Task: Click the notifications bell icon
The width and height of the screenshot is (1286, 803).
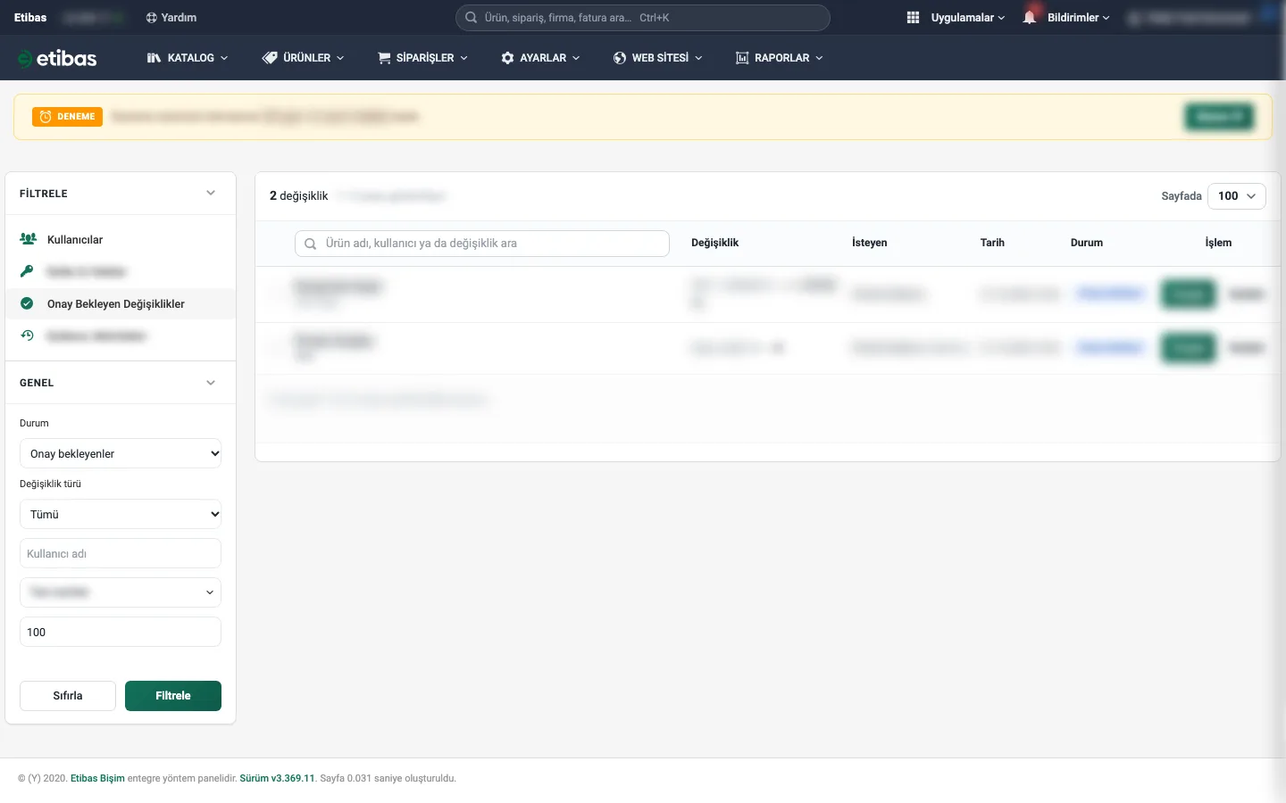Action: click(x=1030, y=18)
